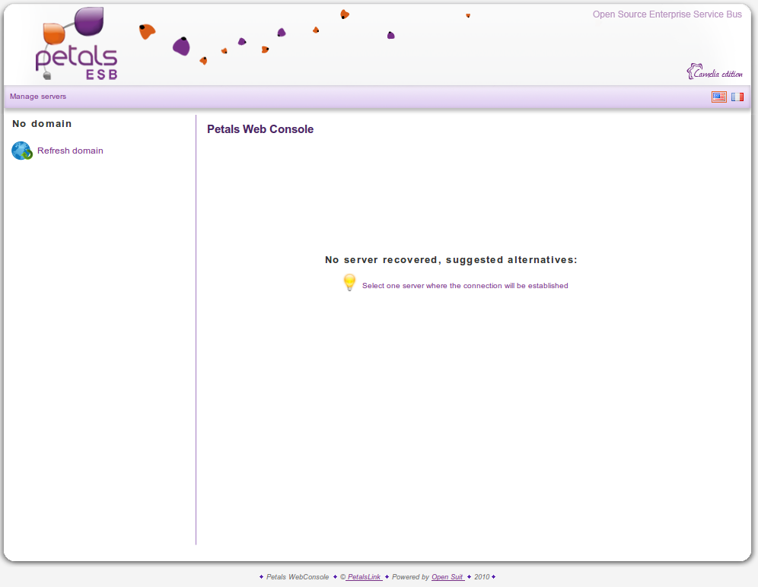Click the 'Powered by' footer text
This screenshot has width=758, height=587.
pyautogui.click(x=410, y=577)
